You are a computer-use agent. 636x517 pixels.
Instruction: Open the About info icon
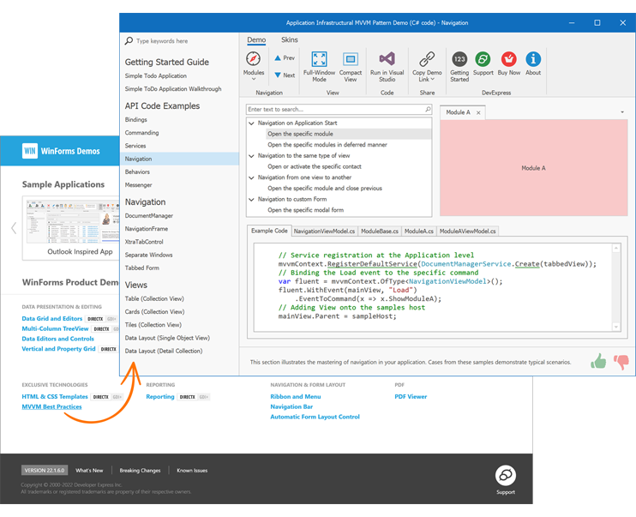[x=533, y=59]
